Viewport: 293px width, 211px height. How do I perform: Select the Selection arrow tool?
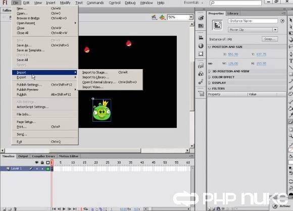(290, 20)
